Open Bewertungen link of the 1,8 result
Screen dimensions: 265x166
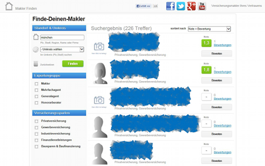pyautogui.click(x=222, y=72)
